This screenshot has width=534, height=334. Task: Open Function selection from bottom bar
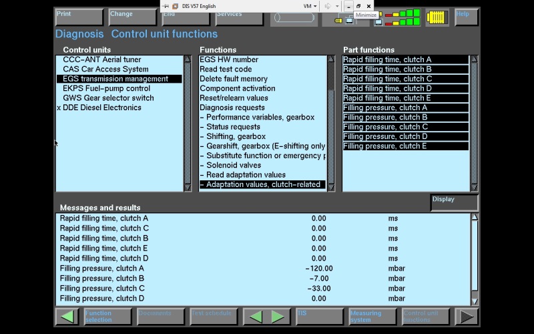point(107,317)
